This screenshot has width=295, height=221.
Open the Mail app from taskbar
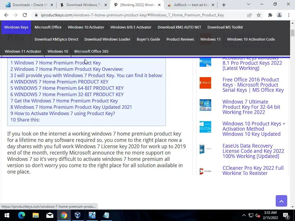click(x=50, y=215)
